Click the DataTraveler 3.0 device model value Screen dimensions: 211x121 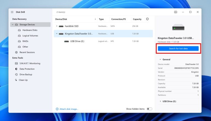[192, 64]
